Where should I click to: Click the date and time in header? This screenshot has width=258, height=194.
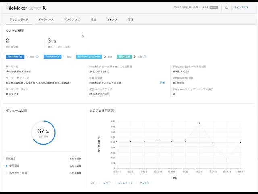point(191,8)
